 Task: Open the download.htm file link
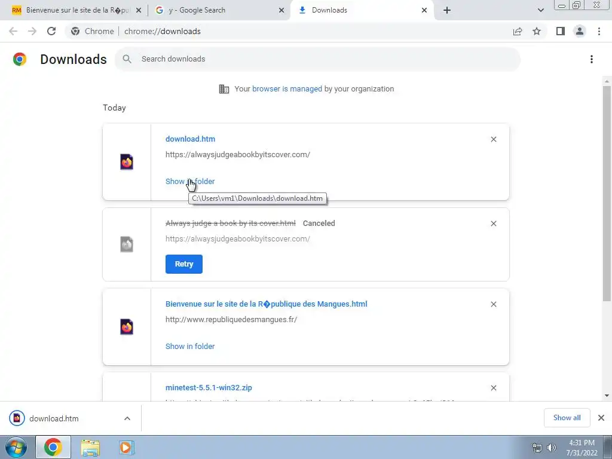click(x=190, y=139)
